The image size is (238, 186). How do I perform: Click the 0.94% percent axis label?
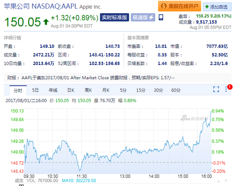tap(218, 111)
